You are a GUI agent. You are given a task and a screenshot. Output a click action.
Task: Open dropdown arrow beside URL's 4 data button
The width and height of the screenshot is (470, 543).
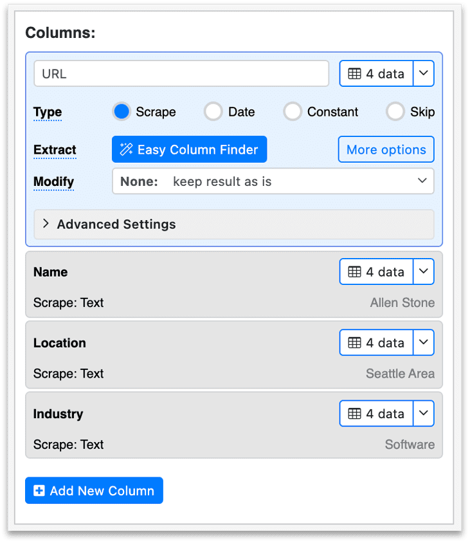click(423, 74)
